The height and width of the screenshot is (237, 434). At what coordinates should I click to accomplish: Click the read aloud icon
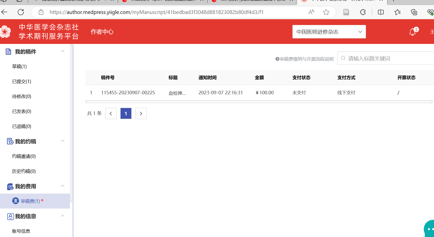(311, 12)
